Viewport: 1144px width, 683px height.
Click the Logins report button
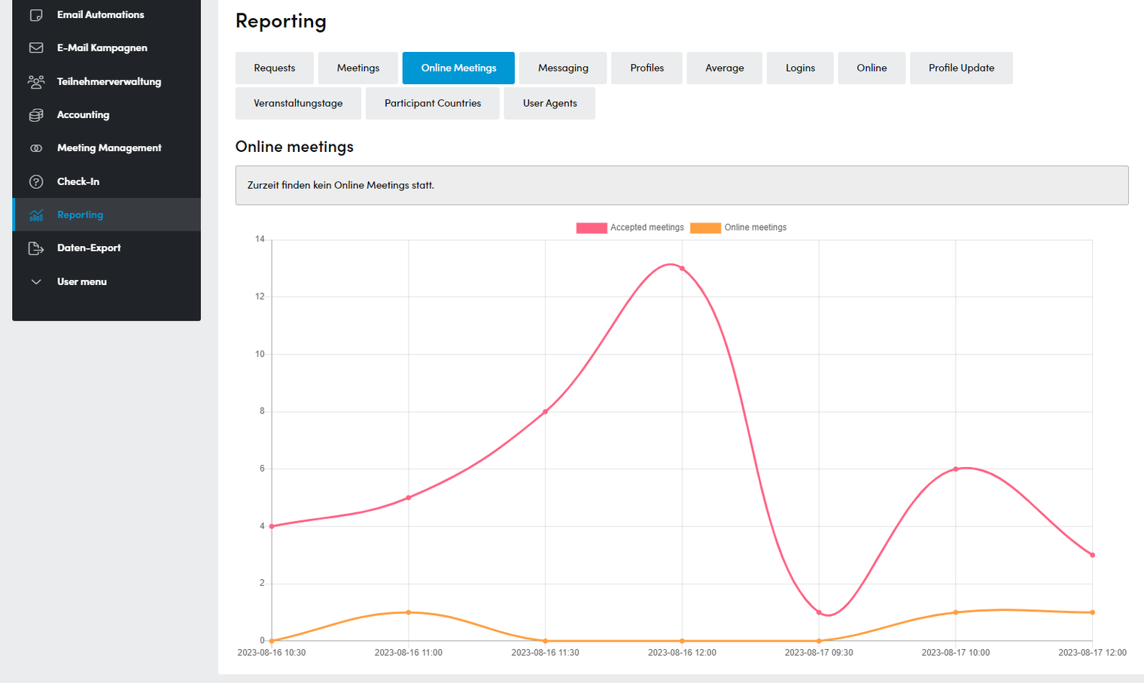[800, 68]
